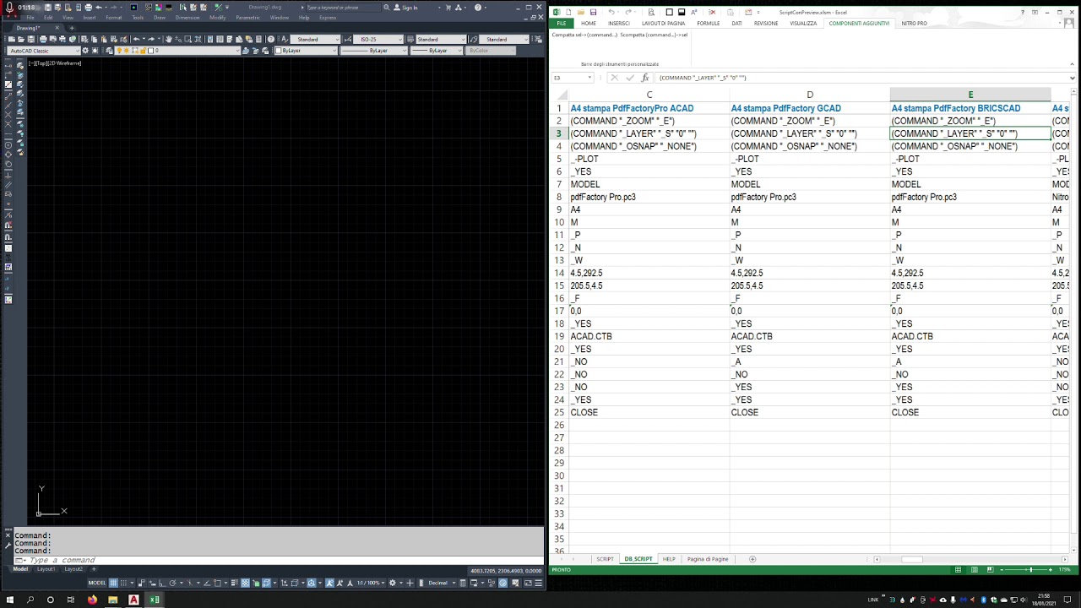Click Excel's Save icon in the quick access toolbar
1081x608 pixels.
594,12
